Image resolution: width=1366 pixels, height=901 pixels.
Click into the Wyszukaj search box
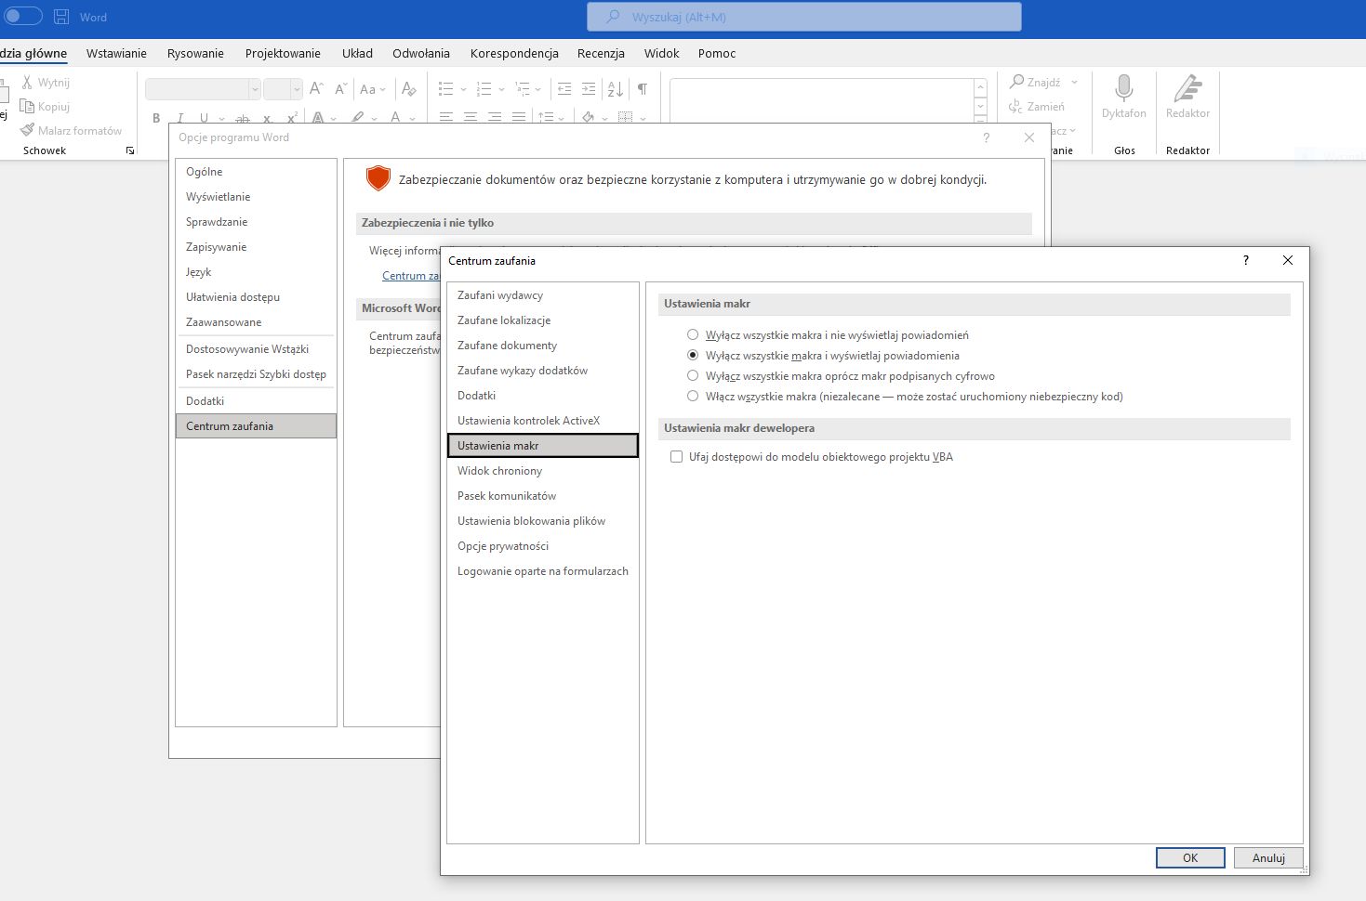[x=804, y=17]
